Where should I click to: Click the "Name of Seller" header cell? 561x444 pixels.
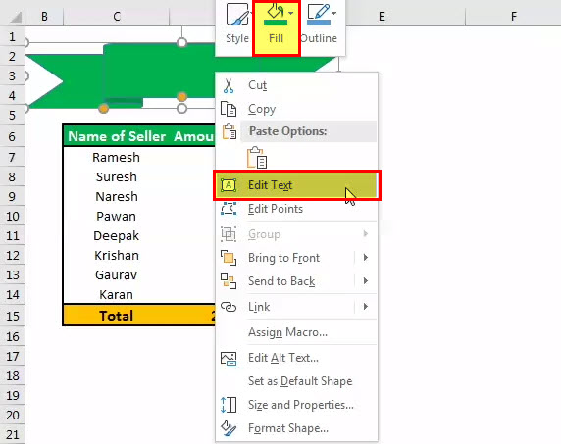[117, 136]
